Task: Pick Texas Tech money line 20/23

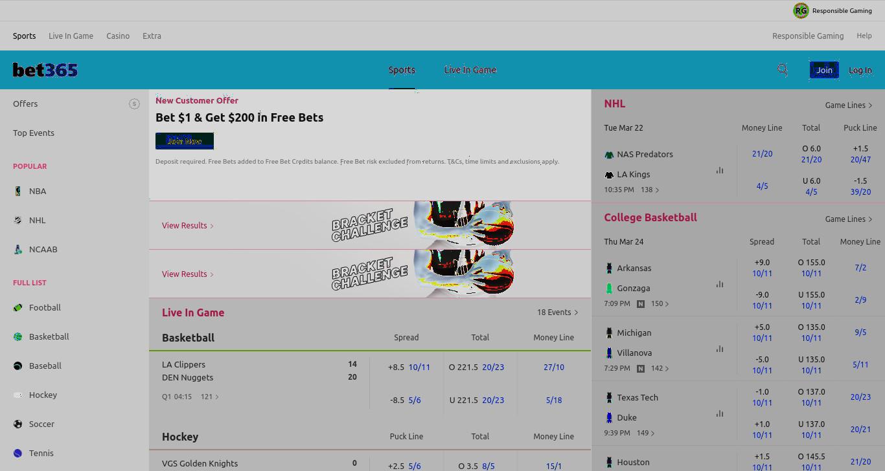Action: point(860,397)
